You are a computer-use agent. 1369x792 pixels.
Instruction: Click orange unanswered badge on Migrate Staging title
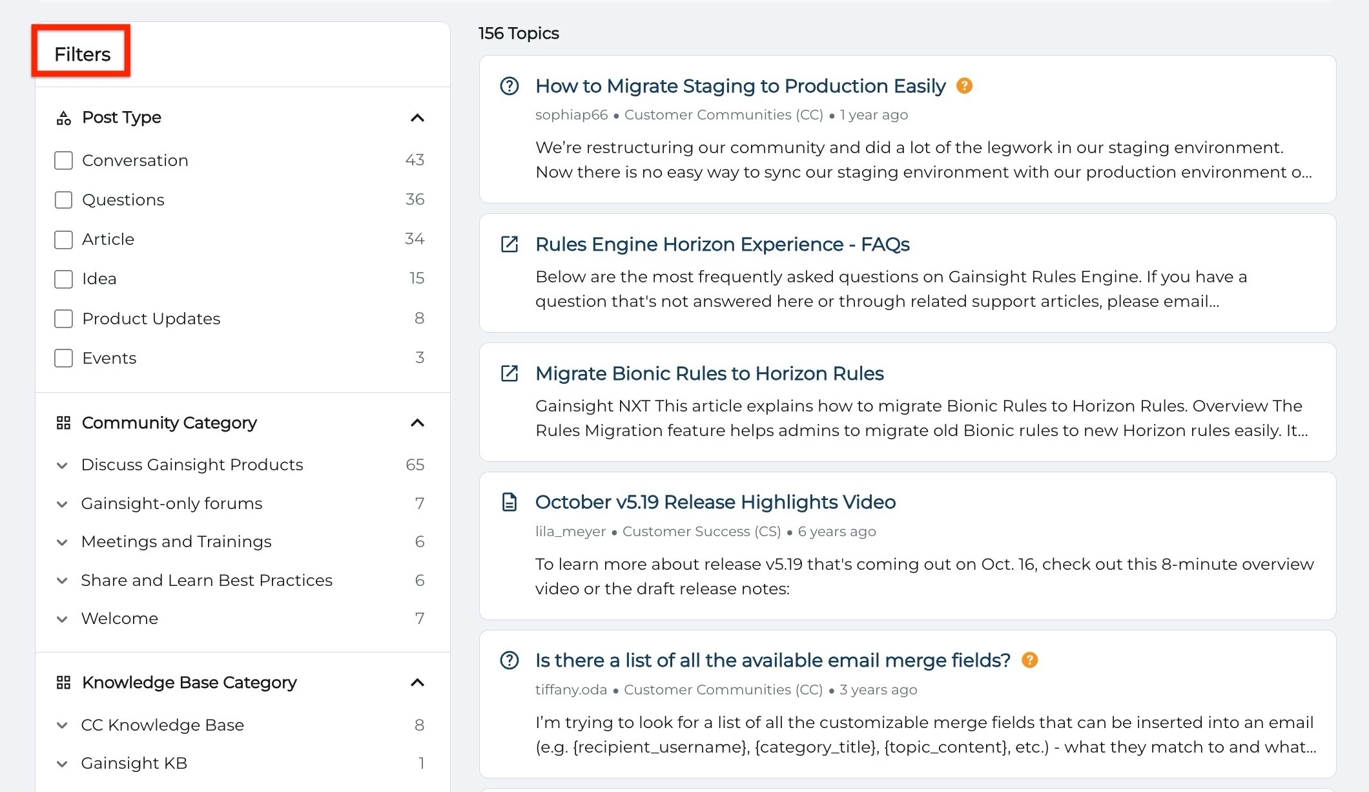[964, 86]
